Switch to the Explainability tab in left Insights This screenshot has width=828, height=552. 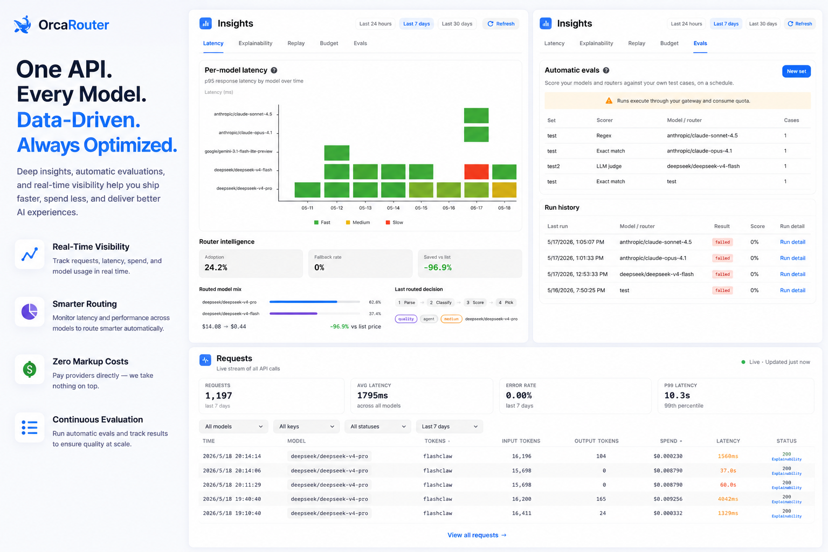point(256,43)
